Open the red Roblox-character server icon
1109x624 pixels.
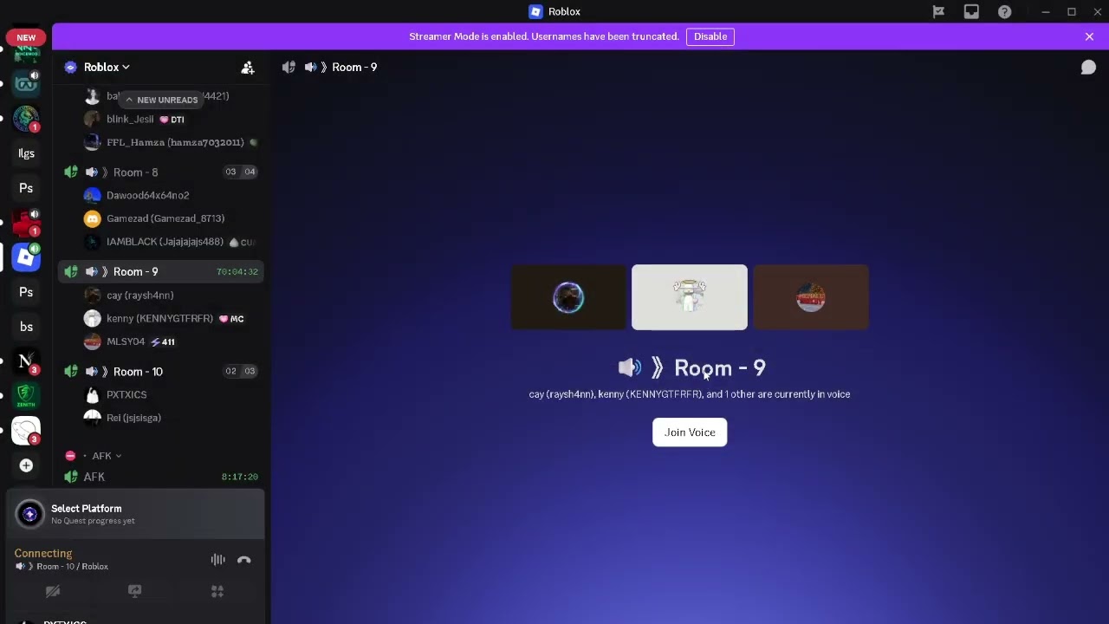(x=26, y=223)
